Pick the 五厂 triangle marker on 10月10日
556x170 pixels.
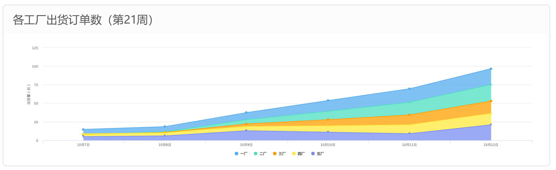pos(328,132)
